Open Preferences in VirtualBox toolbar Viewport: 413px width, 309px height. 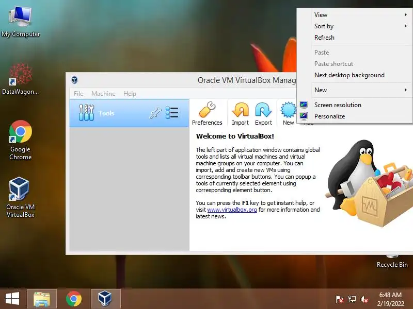click(x=207, y=113)
